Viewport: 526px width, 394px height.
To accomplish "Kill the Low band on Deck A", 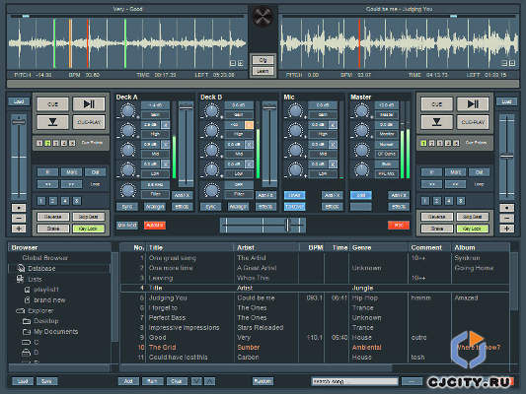I will click(166, 164).
